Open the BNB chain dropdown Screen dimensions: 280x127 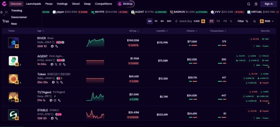coord(267,21)
